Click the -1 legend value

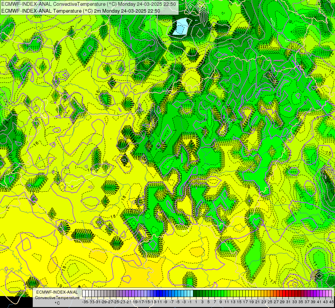(x=190, y=302)
